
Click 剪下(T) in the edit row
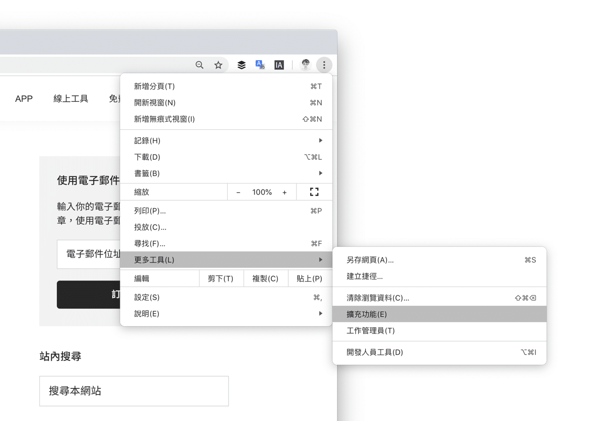(221, 279)
